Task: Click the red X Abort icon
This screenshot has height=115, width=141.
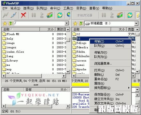Action: click(23, 15)
